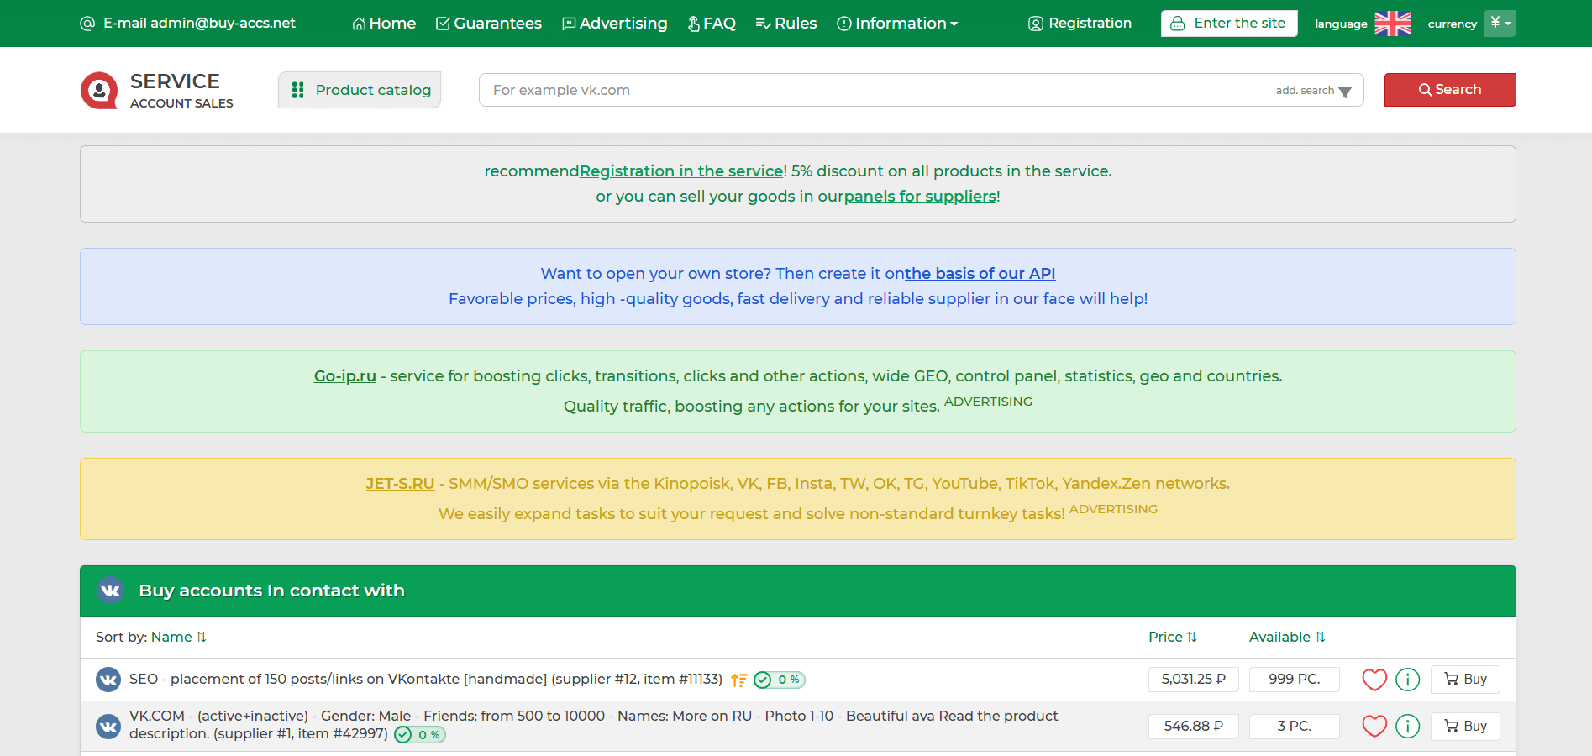Click the VK icon in the section header
Viewport: 1592px width, 756px height.
[x=110, y=591]
